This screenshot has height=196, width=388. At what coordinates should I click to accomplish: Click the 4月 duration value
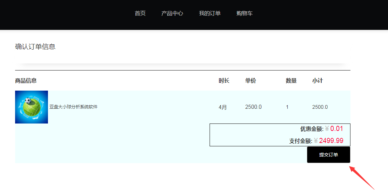223,107
